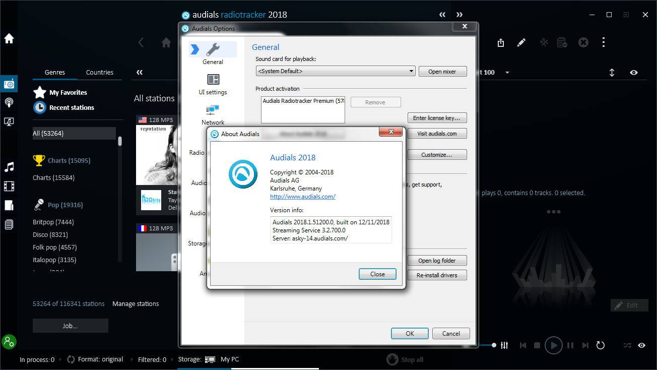Collapse the station panel with double chevron

coord(140,72)
